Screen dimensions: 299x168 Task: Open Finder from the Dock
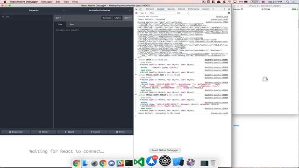[x=85, y=163]
